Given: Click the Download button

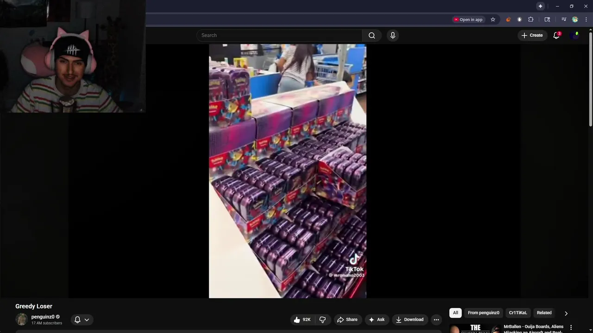Looking at the screenshot, I should pos(410,320).
